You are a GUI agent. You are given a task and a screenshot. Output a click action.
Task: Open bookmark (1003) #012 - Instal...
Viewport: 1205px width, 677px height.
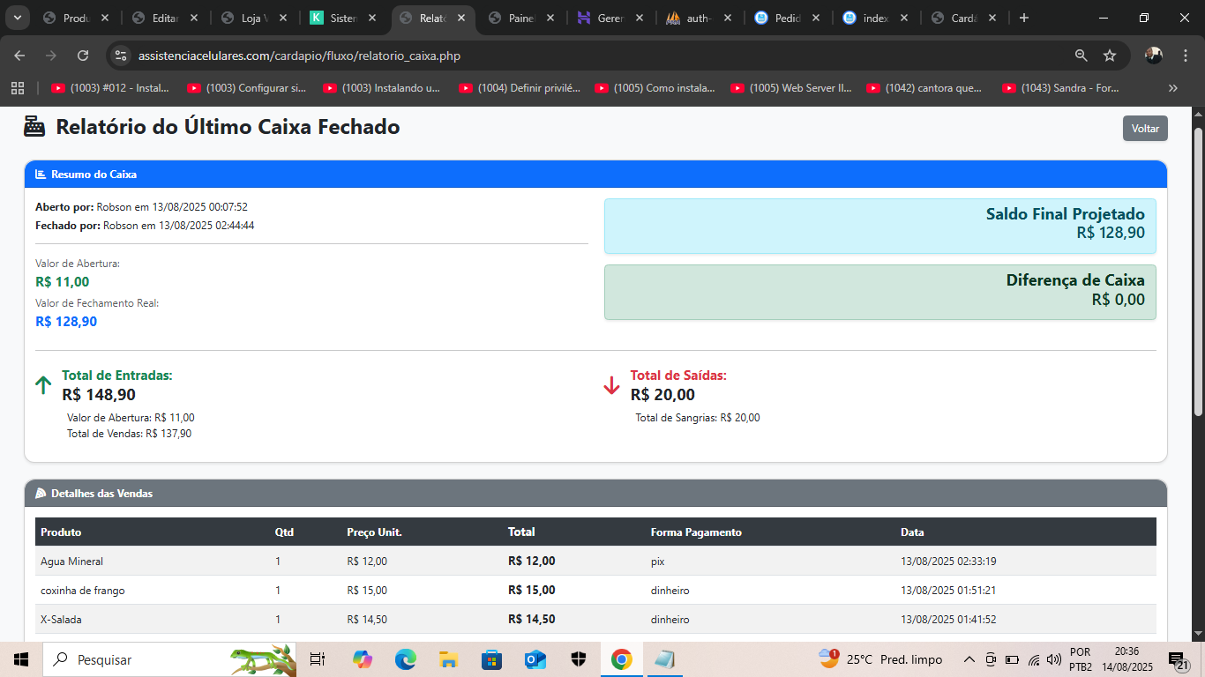pos(110,88)
